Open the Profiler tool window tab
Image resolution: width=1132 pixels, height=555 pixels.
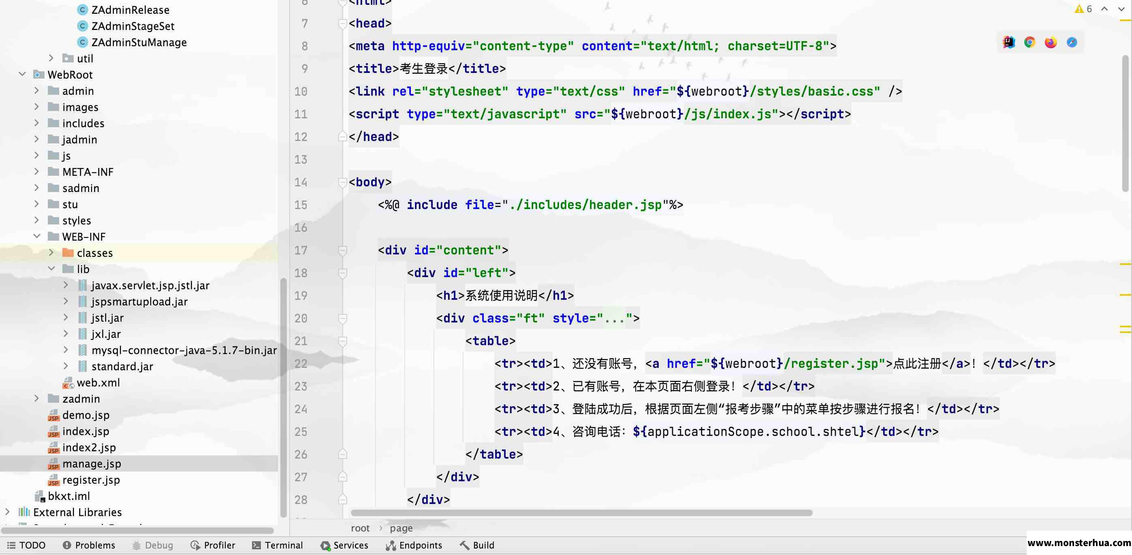point(213,545)
